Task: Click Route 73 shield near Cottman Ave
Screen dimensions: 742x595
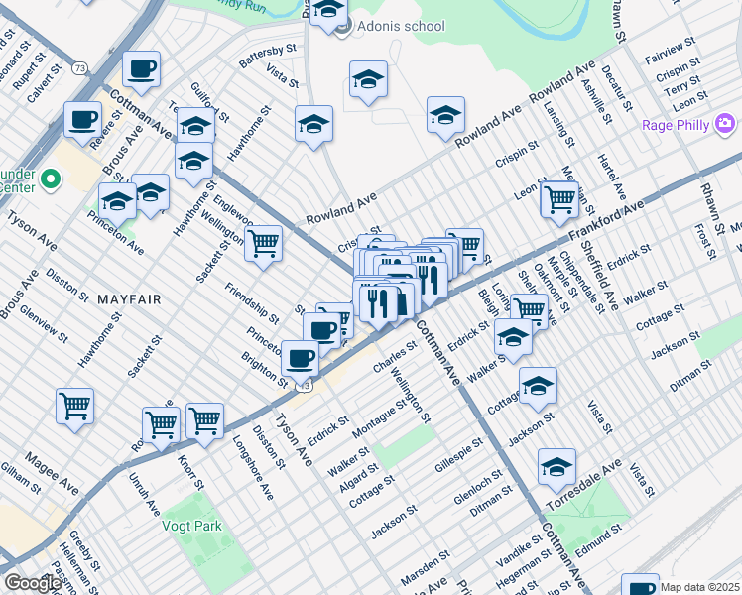Action: point(80,68)
